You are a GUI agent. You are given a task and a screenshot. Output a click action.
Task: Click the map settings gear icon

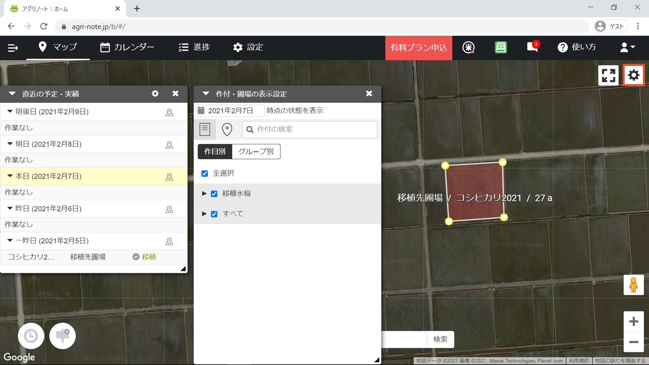pyautogui.click(x=634, y=76)
